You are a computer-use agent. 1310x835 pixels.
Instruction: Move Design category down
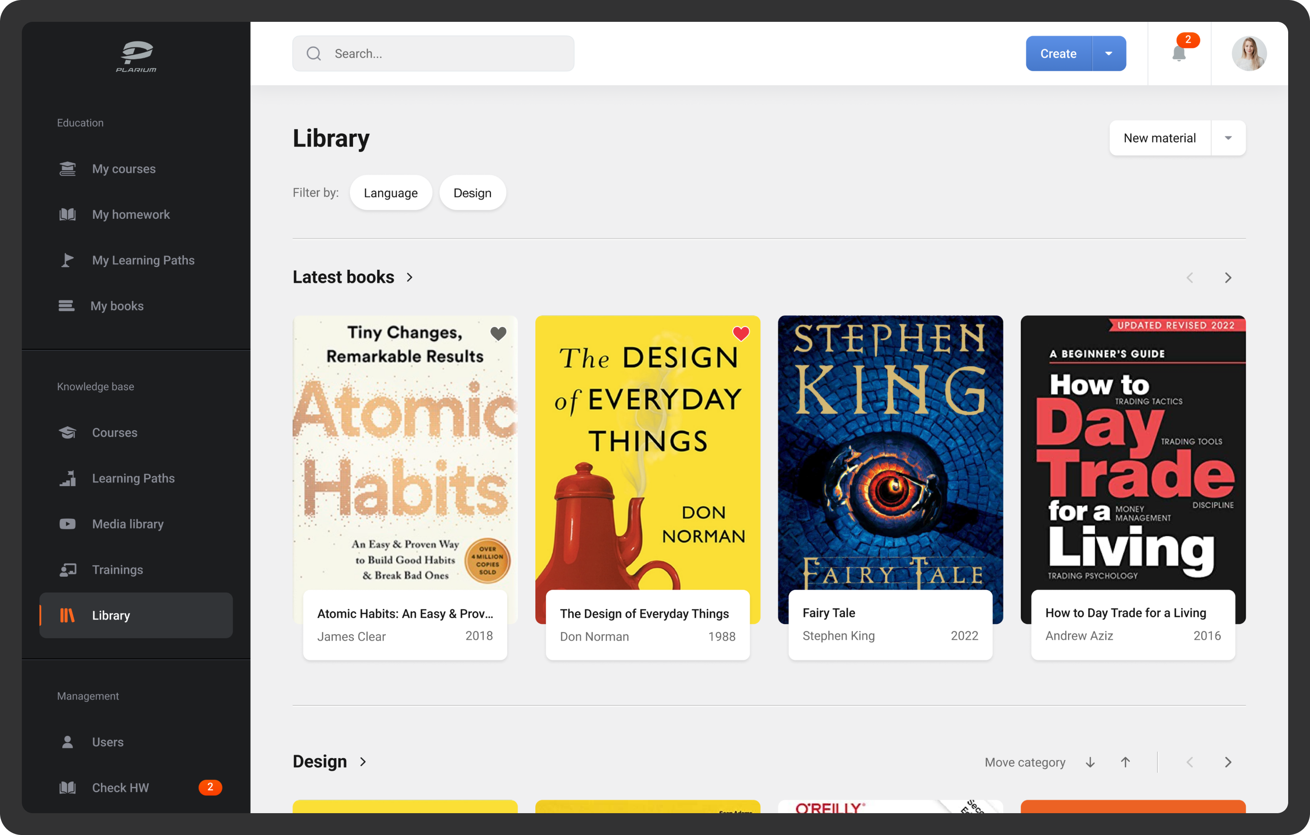coord(1090,762)
